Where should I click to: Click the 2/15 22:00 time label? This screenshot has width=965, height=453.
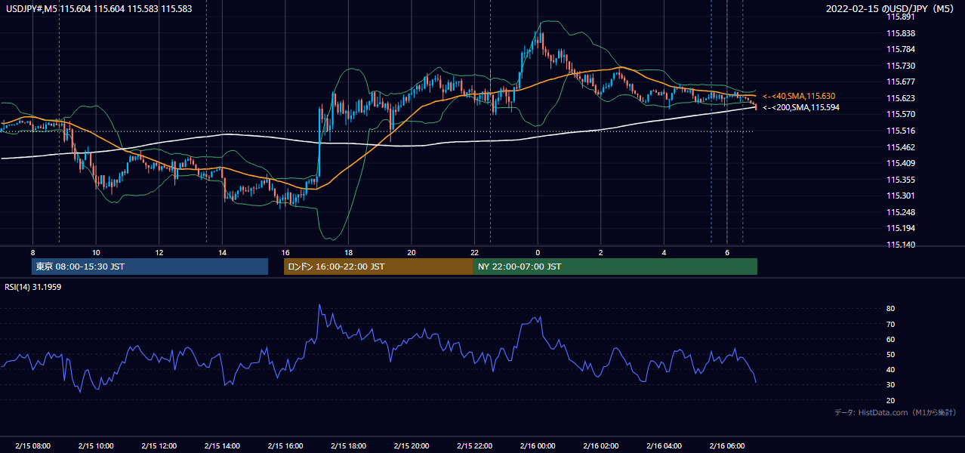[x=474, y=445]
